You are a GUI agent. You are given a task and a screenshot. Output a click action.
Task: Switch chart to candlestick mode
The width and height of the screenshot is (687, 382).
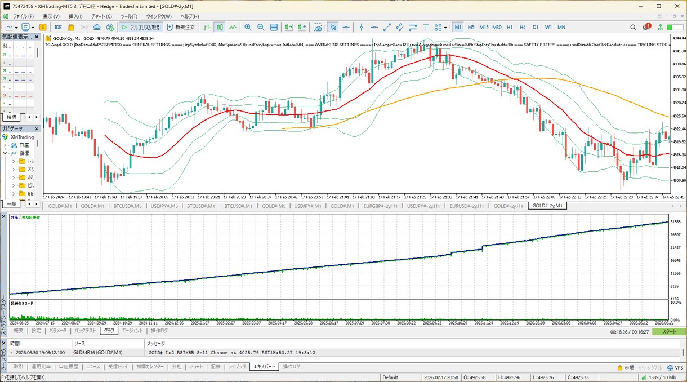[220, 27]
